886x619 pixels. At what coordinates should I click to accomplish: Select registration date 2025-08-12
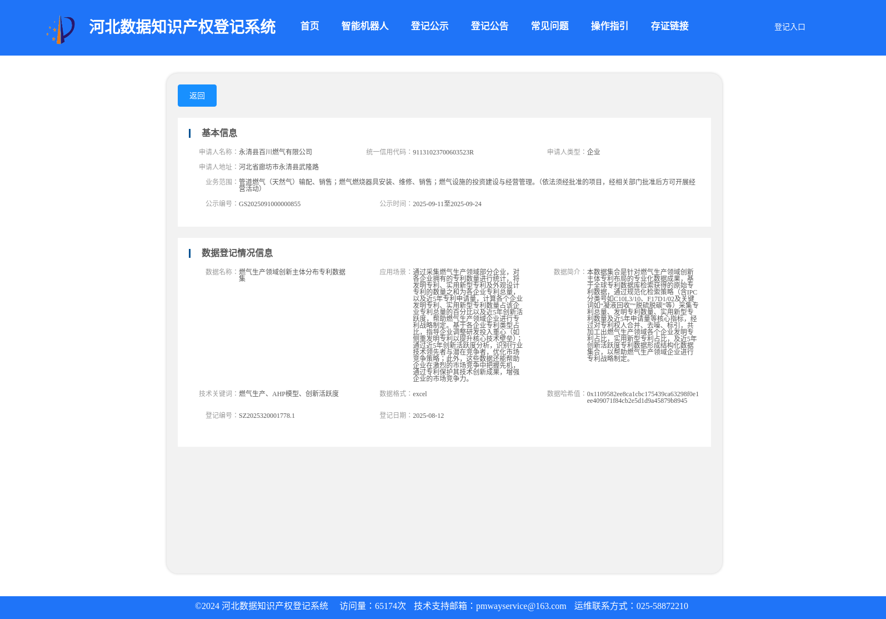pos(428,416)
